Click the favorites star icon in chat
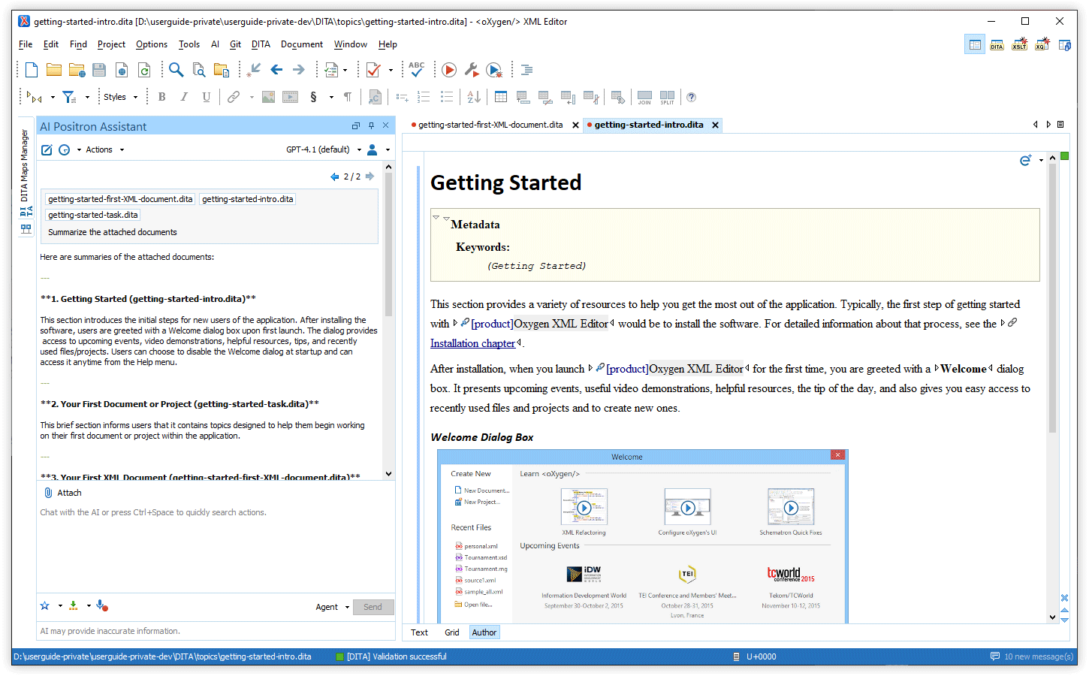 tap(45, 606)
